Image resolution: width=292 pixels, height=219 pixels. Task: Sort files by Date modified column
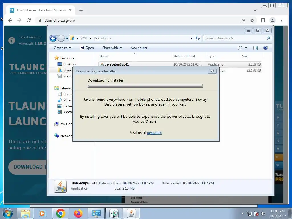[189, 56]
